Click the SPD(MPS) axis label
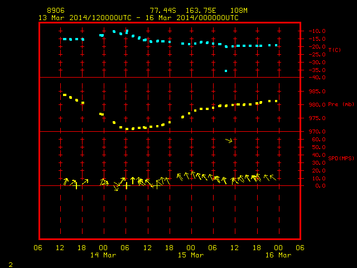 tap(341, 158)
